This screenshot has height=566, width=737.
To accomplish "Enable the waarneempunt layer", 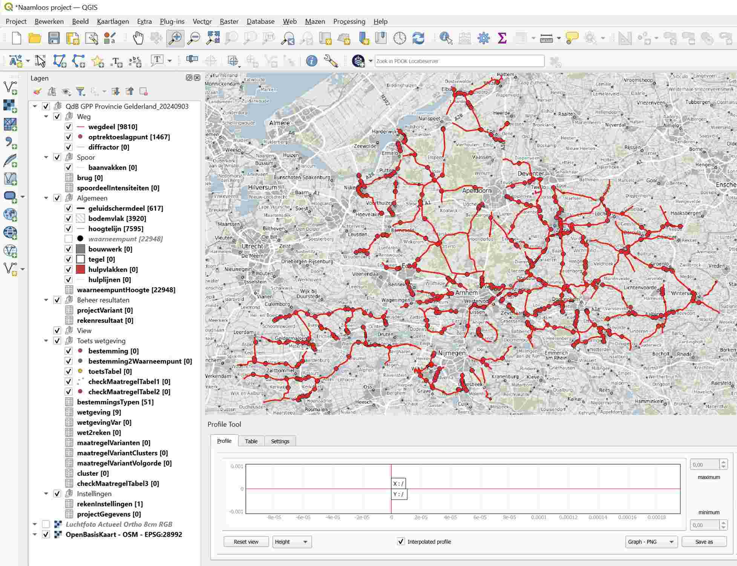I will pyautogui.click(x=69, y=239).
